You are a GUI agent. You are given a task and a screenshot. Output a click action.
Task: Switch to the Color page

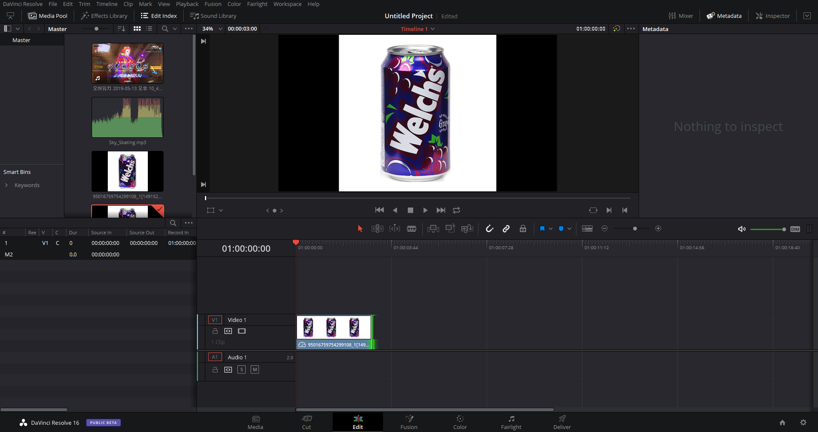tap(460, 422)
